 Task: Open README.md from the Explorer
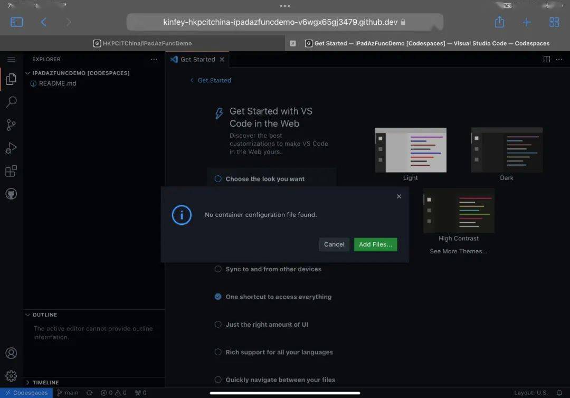pyautogui.click(x=58, y=83)
